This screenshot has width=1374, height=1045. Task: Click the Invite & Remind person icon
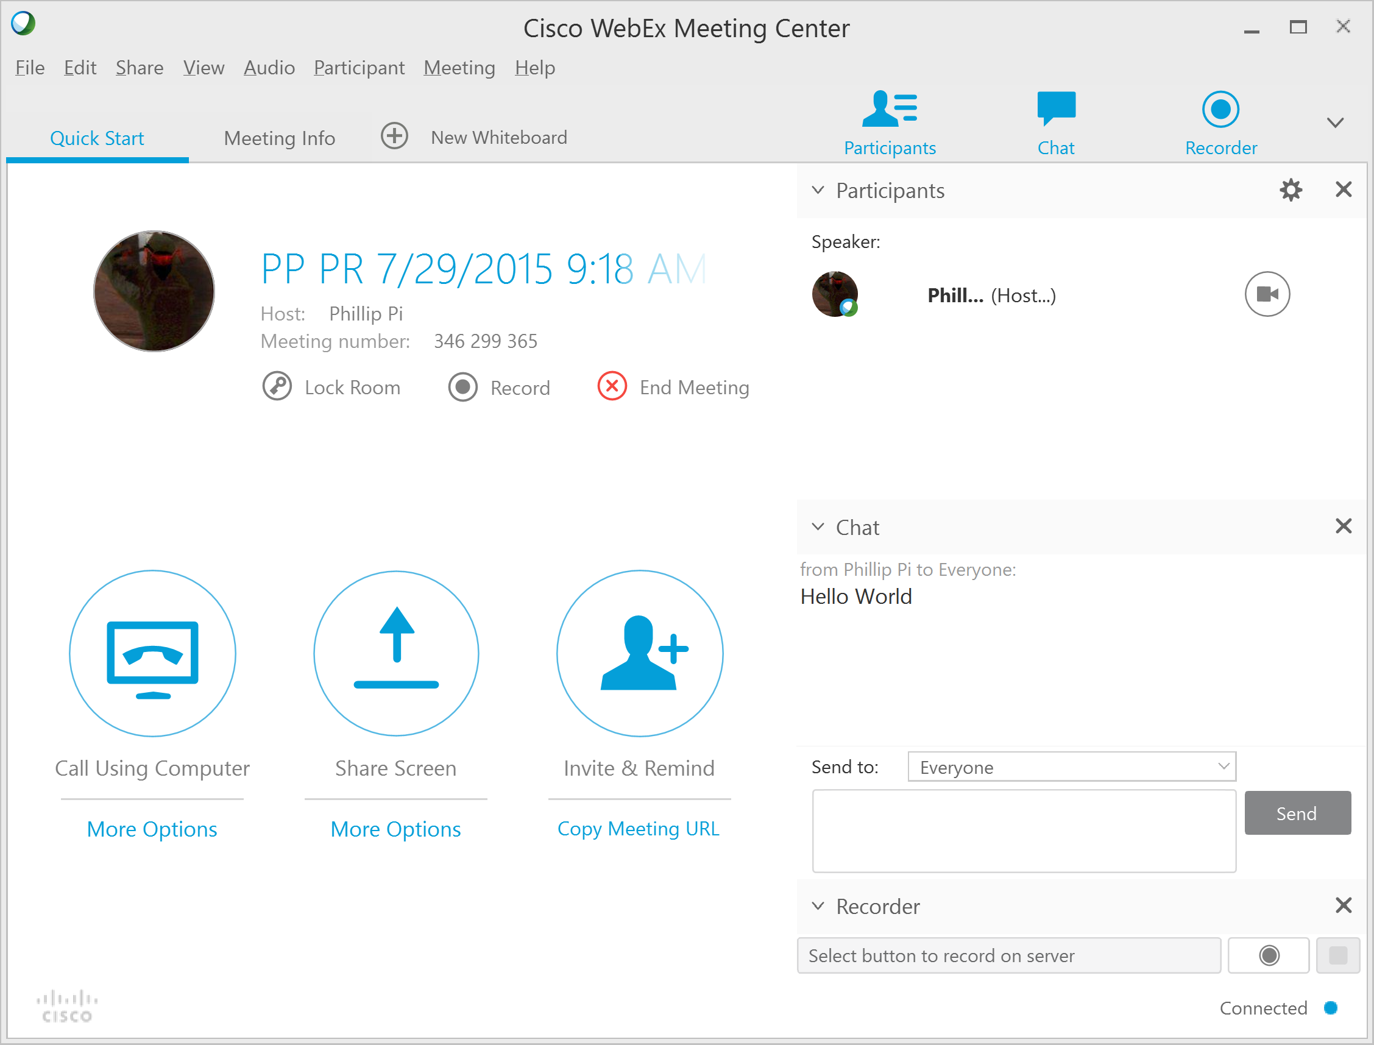(639, 654)
